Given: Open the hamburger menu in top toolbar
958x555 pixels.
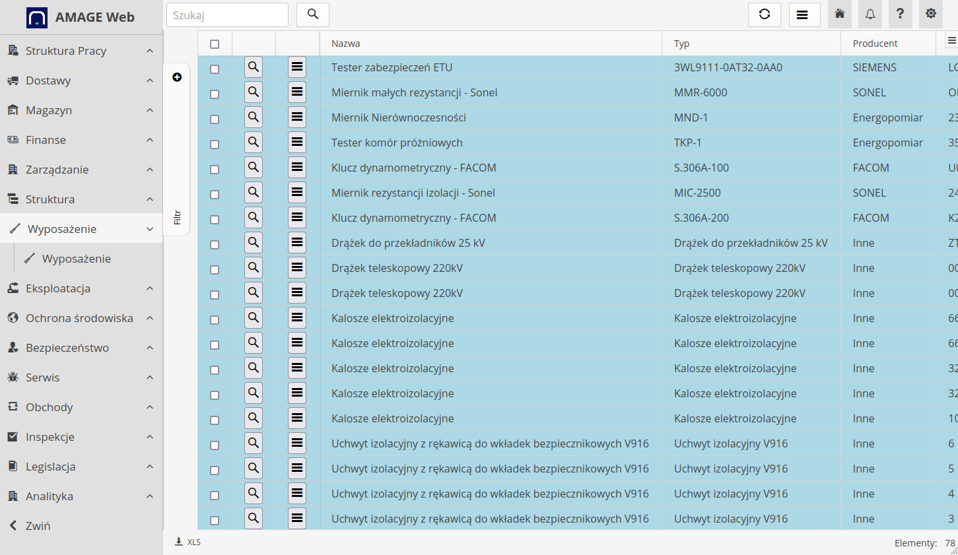Looking at the screenshot, I should pyautogui.click(x=803, y=15).
